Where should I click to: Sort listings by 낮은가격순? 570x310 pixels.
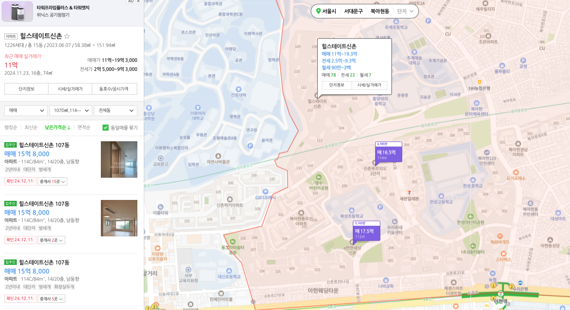[58, 128]
